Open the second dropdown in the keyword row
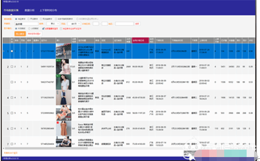The width and height of the screenshot is (260, 161). (74, 24)
